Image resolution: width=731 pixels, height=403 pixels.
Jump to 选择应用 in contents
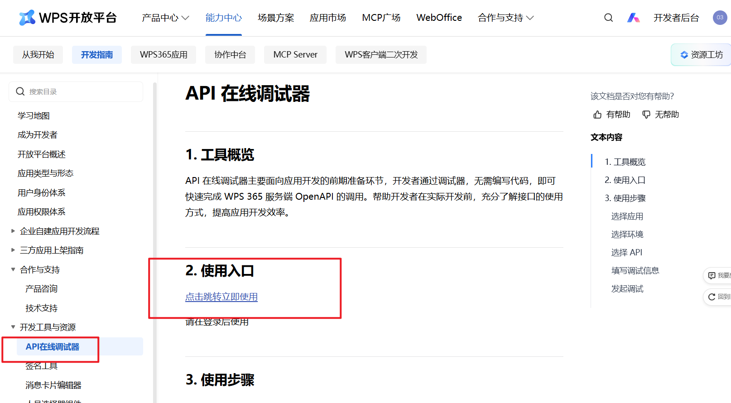pos(627,216)
